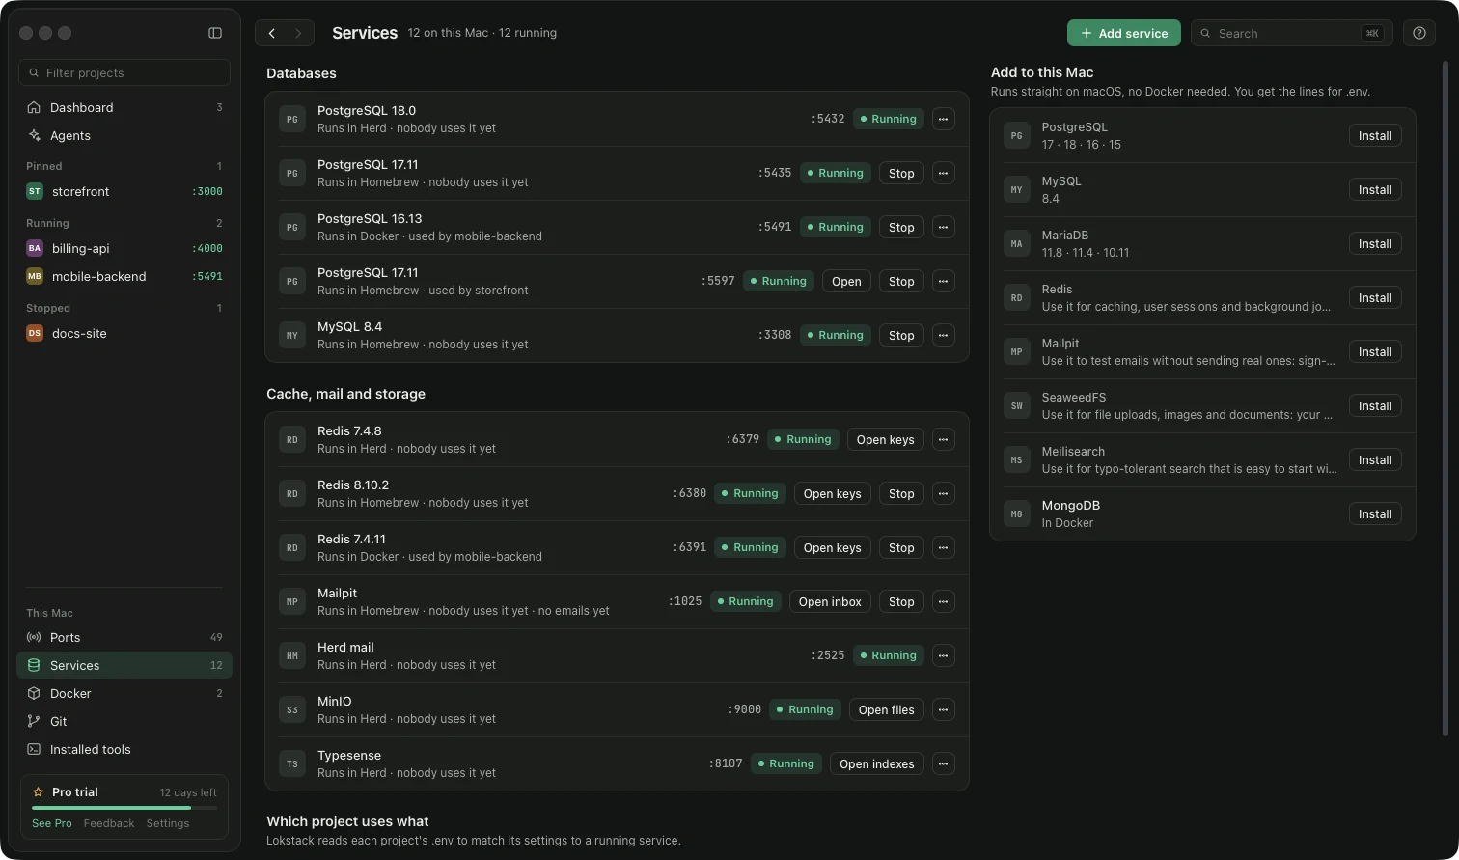1459x860 pixels.
Task: Click the SW icon beside SeaweedFS
Action: [x=1017, y=405]
